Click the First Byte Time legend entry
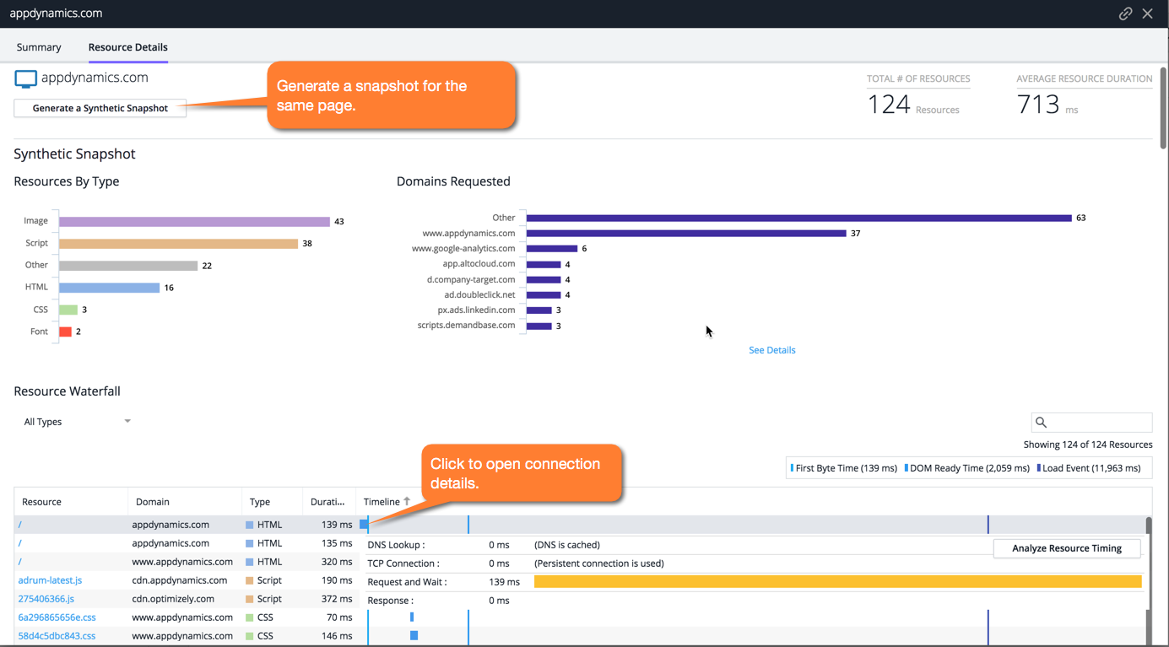Image resolution: width=1169 pixels, height=647 pixels. (x=844, y=468)
